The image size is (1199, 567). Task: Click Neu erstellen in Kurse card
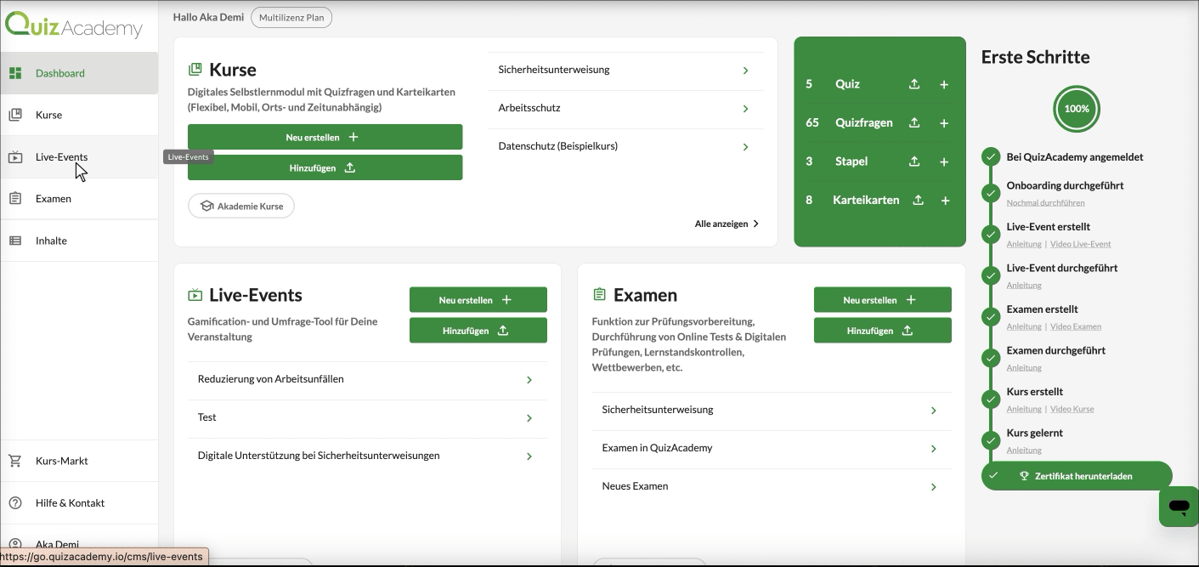[x=325, y=137]
